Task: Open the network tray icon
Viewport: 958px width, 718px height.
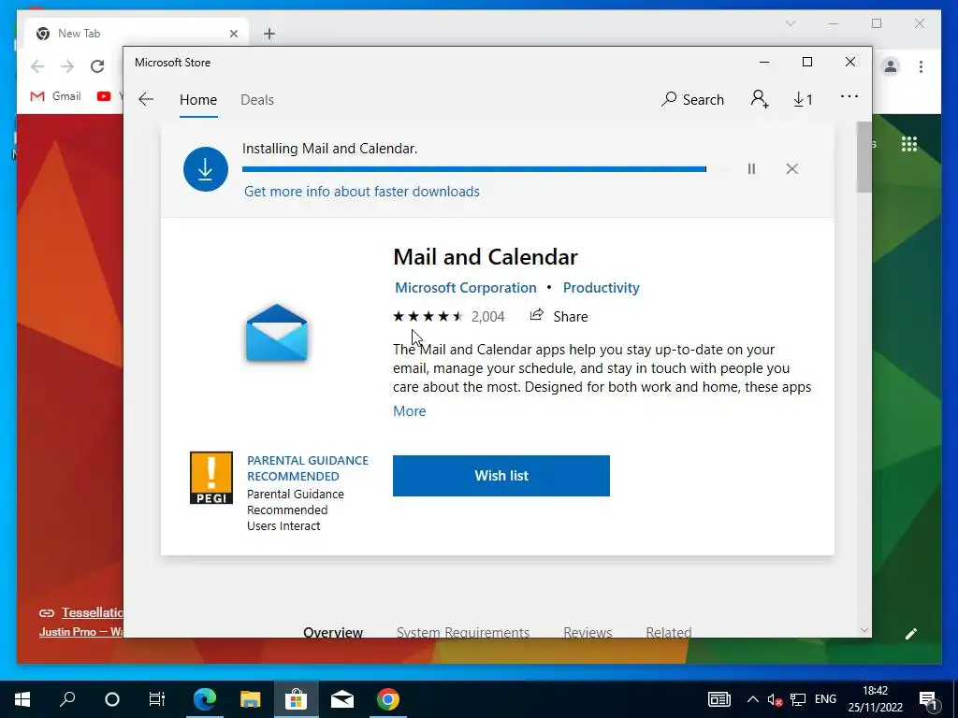Action: 797,699
